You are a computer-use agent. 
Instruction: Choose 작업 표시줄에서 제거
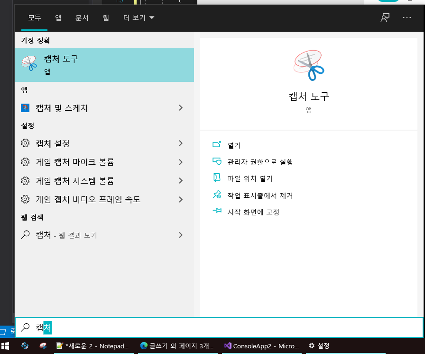pyautogui.click(x=260, y=195)
